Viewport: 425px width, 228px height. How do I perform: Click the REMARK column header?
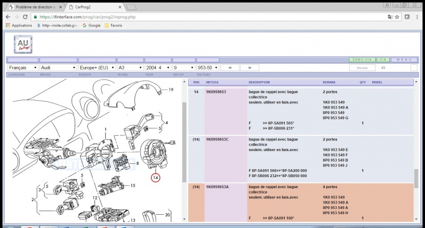coord(329,82)
